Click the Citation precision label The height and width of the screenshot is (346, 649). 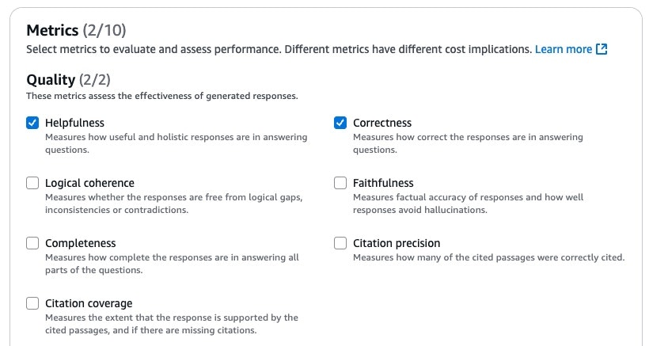pos(397,243)
